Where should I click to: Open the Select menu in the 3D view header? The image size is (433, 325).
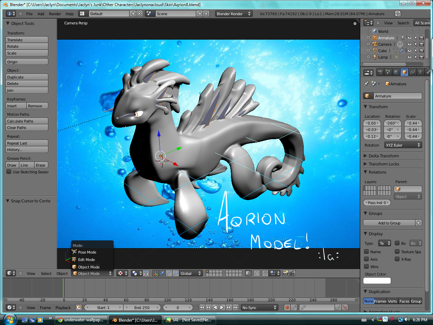tap(46, 274)
